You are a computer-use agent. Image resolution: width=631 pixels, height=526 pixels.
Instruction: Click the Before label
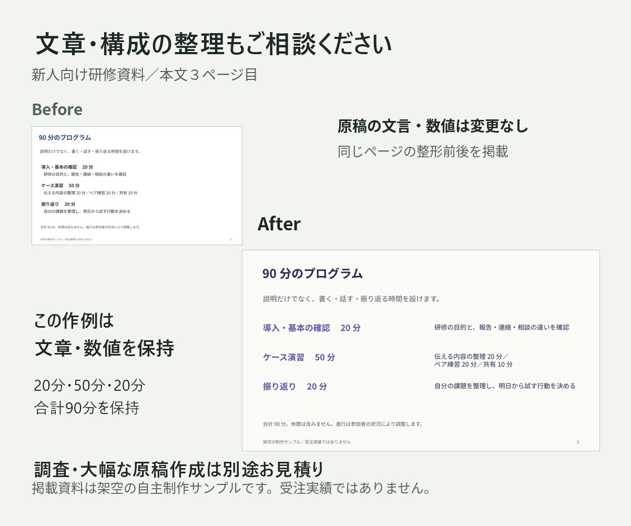pos(57,109)
